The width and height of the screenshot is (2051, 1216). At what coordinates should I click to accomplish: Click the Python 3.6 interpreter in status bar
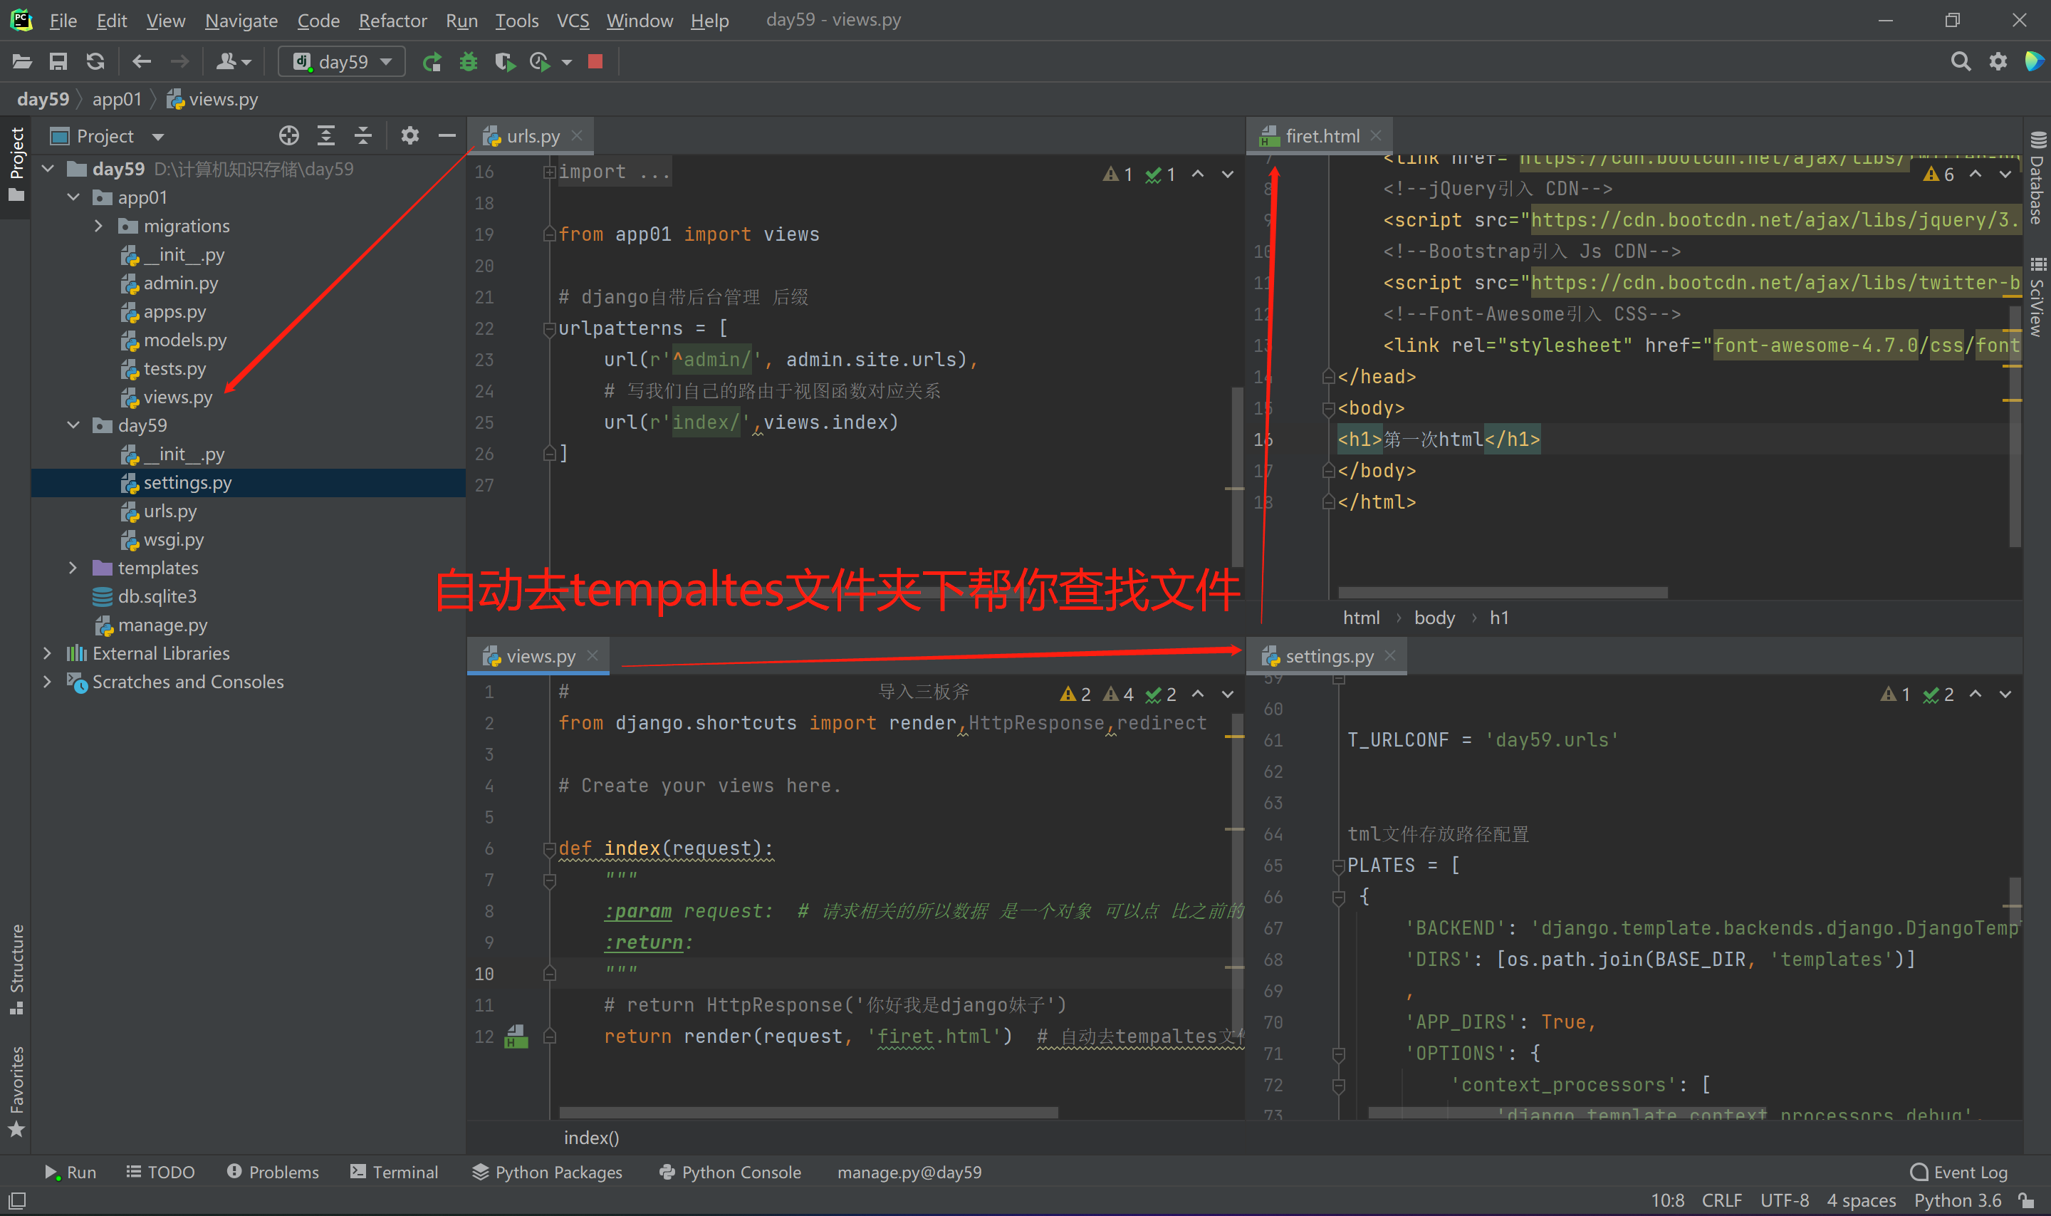coord(1957,1200)
